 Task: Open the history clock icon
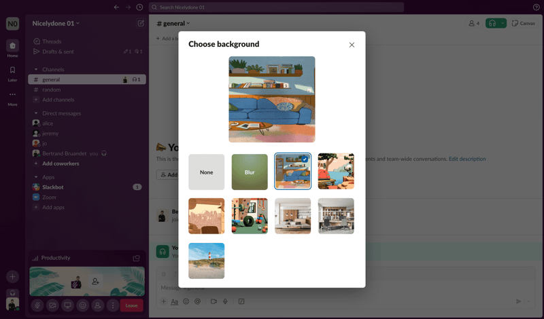point(139,7)
